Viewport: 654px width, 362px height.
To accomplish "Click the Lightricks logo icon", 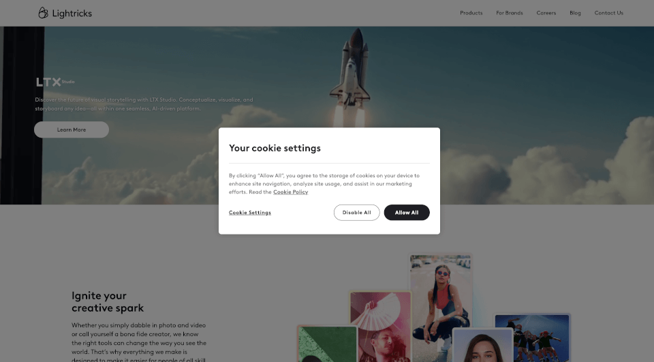I will (43, 13).
